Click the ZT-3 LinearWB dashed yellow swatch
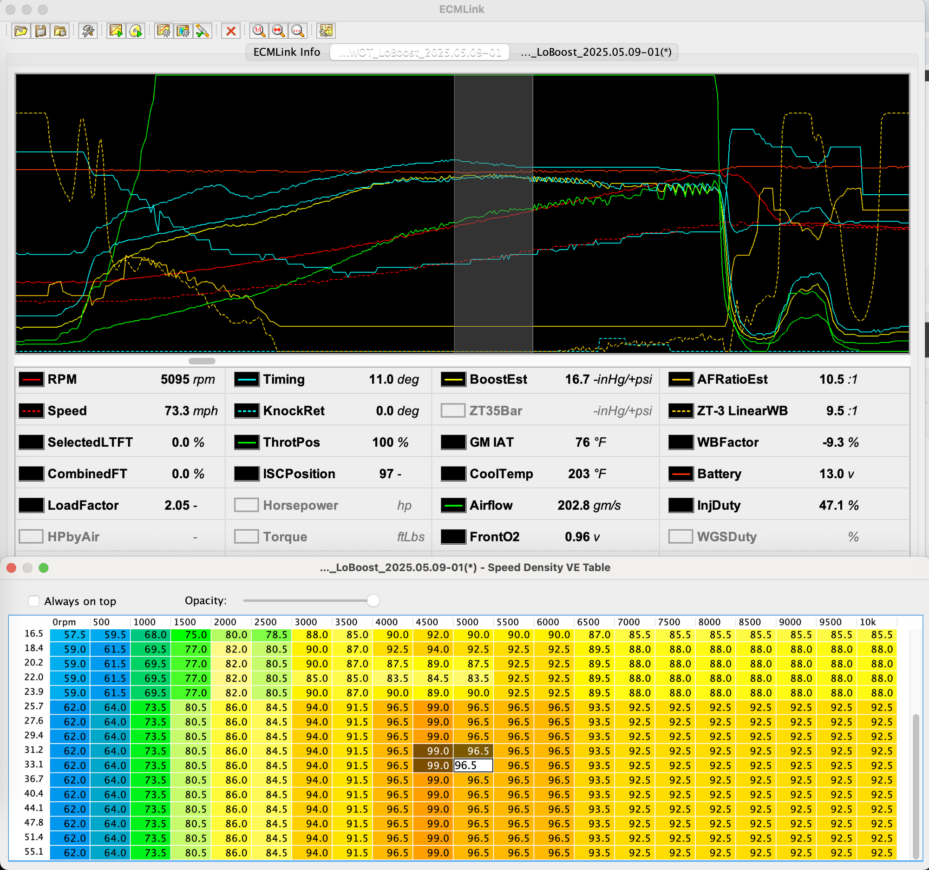The width and height of the screenshot is (929, 870). pyautogui.click(x=680, y=410)
